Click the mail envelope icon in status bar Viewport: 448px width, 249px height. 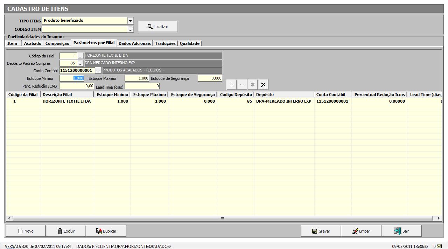pos(439,246)
